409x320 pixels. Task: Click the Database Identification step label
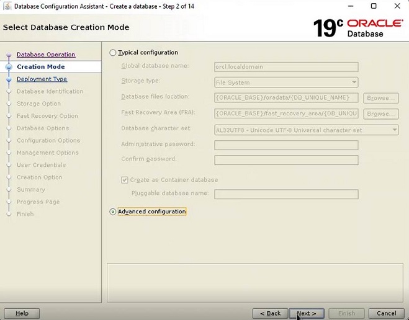click(x=50, y=91)
